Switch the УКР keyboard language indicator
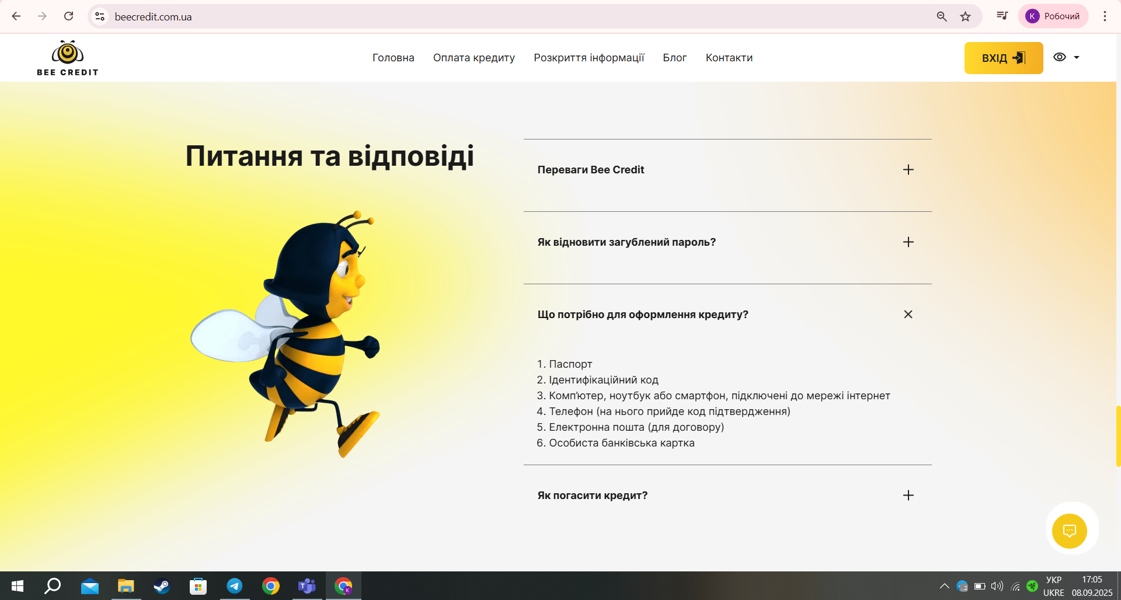This screenshot has height=600, width=1121. click(1054, 586)
